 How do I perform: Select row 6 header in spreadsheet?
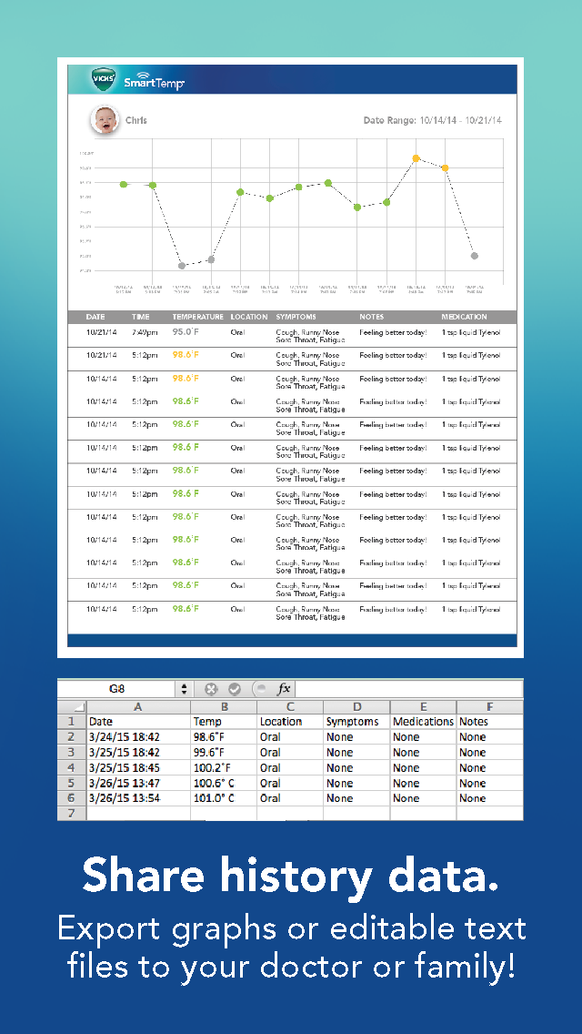pyautogui.click(x=72, y=798)
